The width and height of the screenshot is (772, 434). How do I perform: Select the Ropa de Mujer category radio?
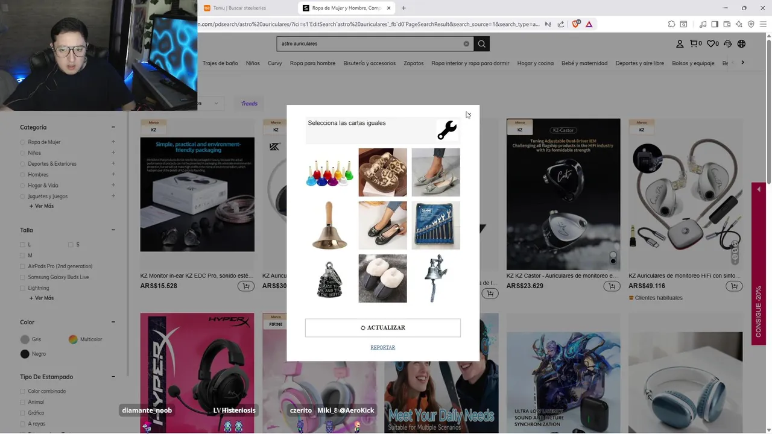23,142
